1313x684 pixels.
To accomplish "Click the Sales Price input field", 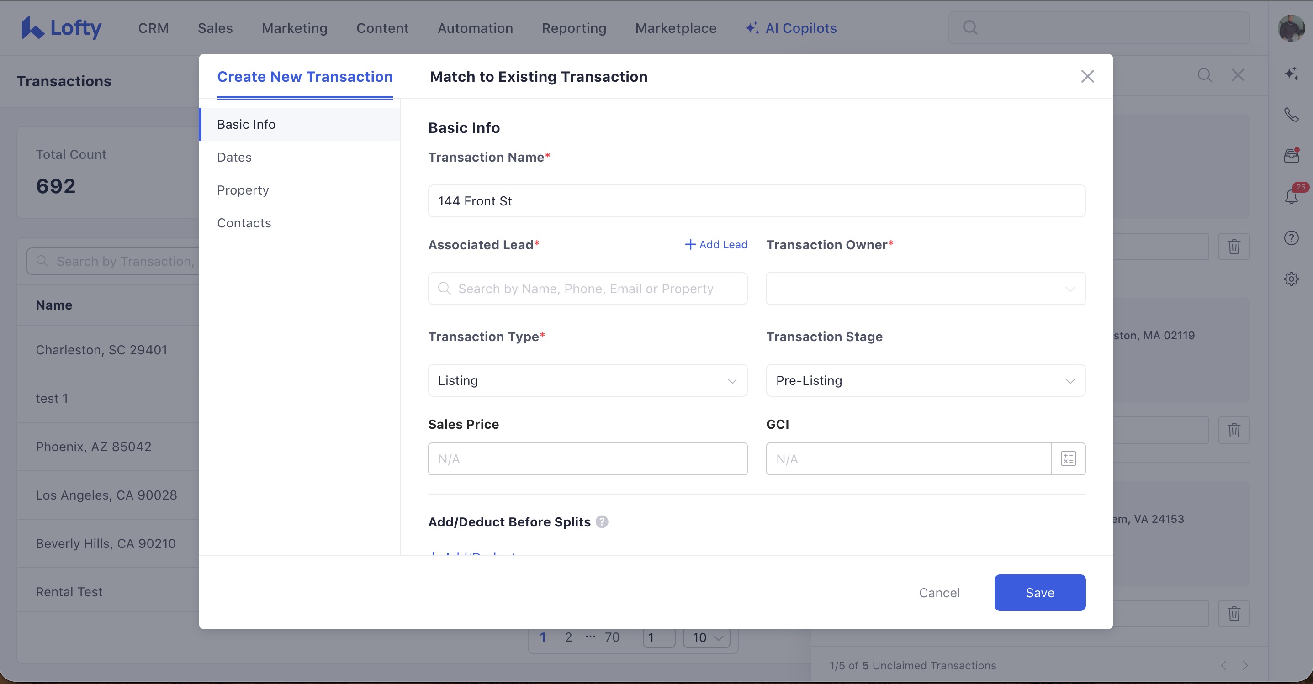I will 587,458.
